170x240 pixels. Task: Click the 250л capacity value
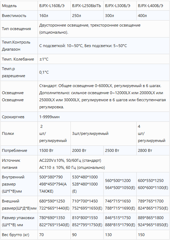[x=76, y=16]
